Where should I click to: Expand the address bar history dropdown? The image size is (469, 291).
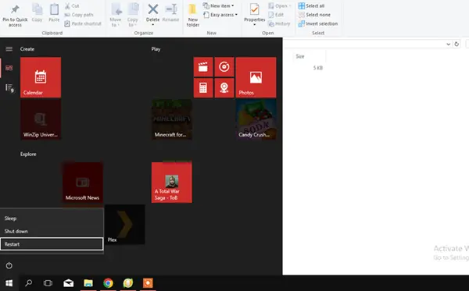point(448,44)
